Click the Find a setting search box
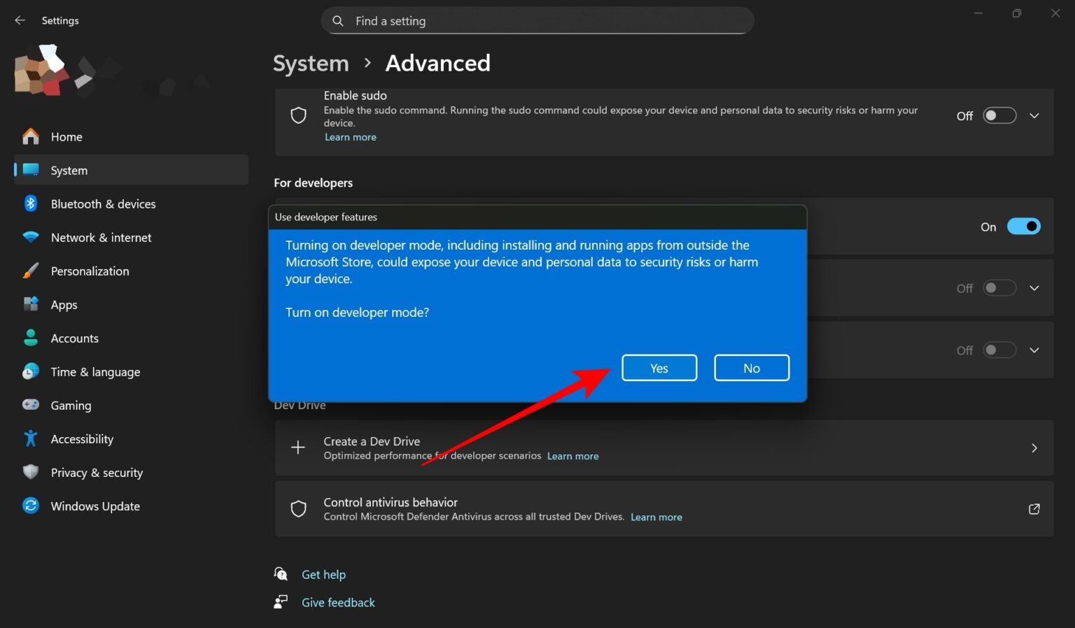This screenshot has height=628, width=1075. tap(537, 21)
